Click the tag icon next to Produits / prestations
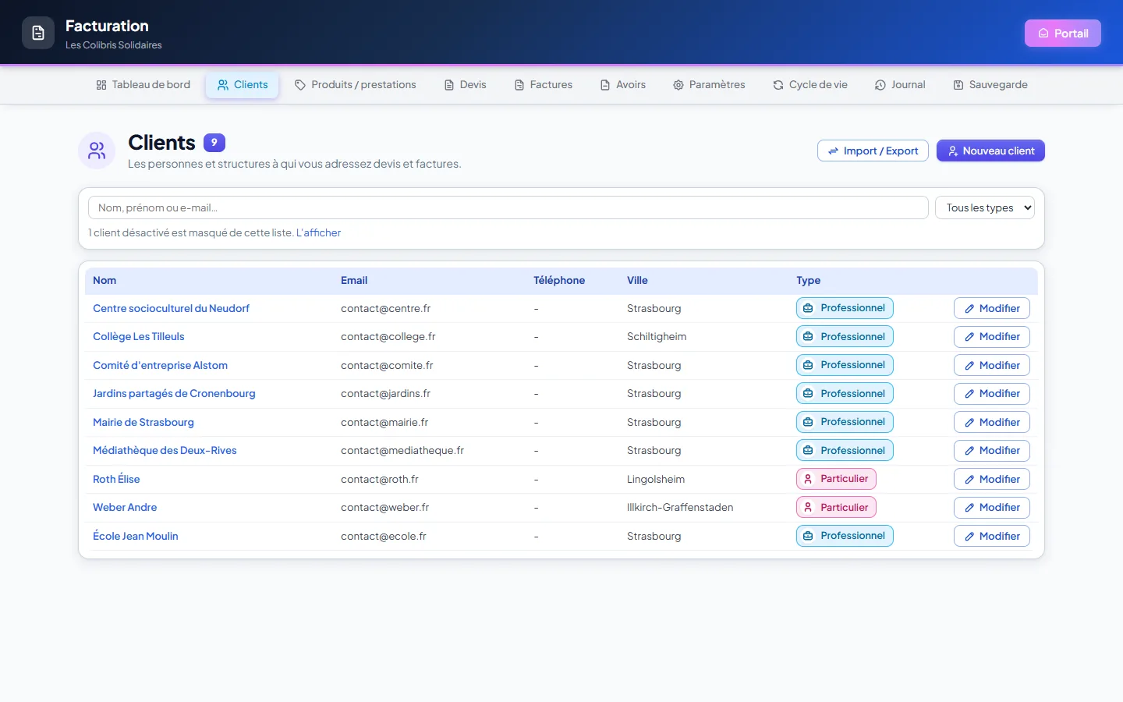The width and height of the screenshot is (1123, 702). 300,85
